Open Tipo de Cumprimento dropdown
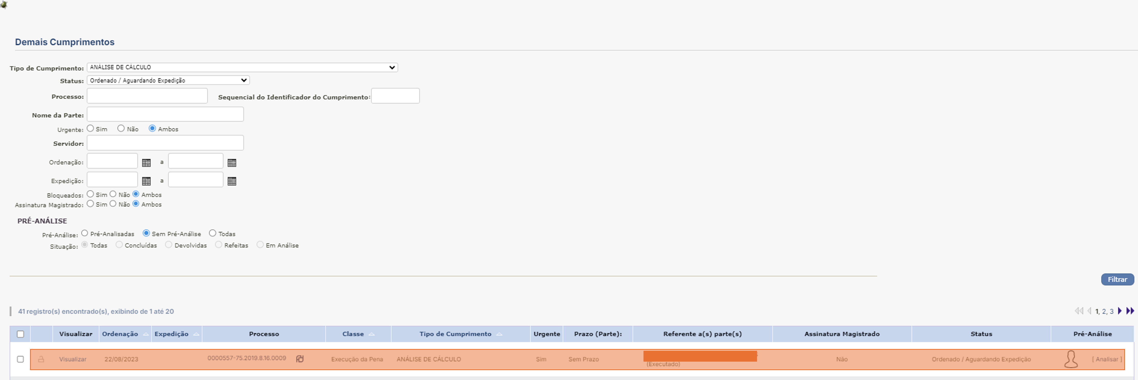Image resolution: width=1138 pixels, height=380 pixels. (242, 67)
